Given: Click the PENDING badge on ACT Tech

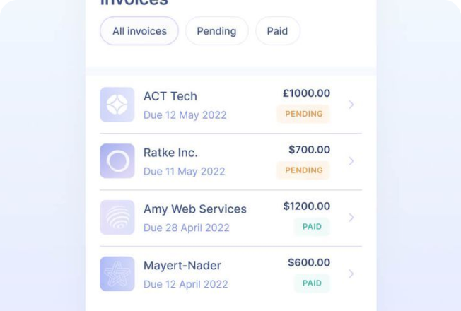Looking at the screenshot, I should pyautogui.click(x=303, y=114).
